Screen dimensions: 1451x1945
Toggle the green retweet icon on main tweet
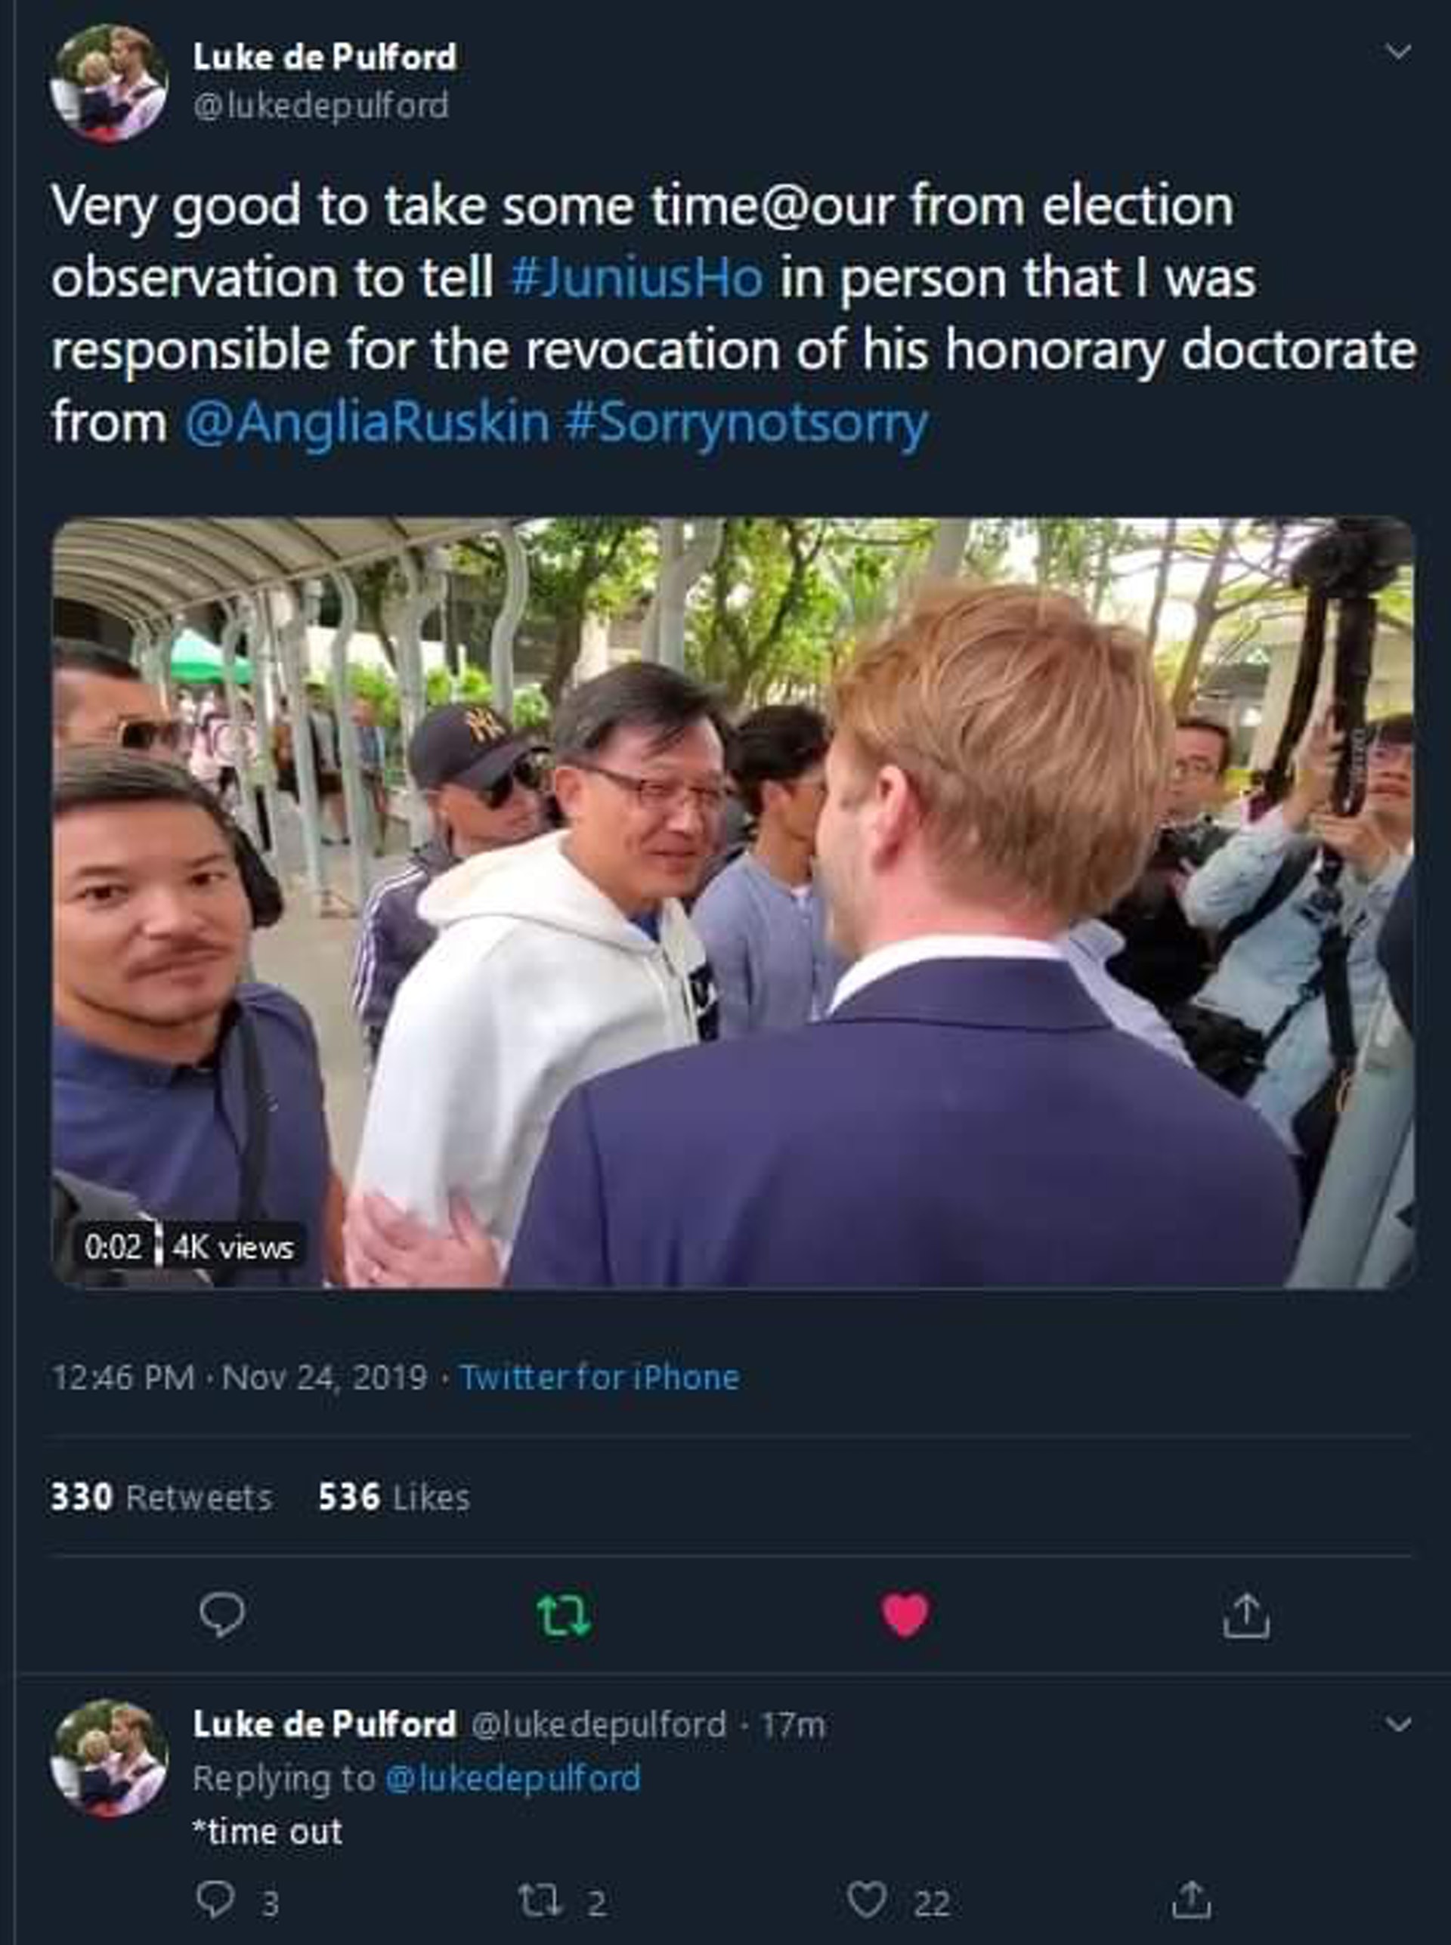(563, 1615)
